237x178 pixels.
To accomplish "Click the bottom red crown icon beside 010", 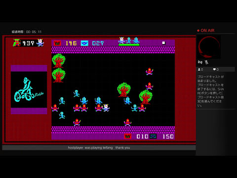I will point(127,136).
